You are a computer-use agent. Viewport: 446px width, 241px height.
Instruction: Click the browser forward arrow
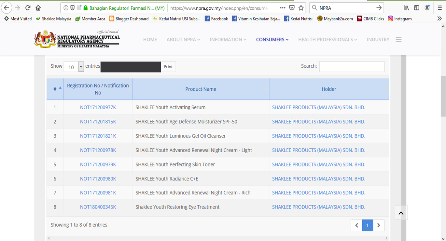(18, 8)
